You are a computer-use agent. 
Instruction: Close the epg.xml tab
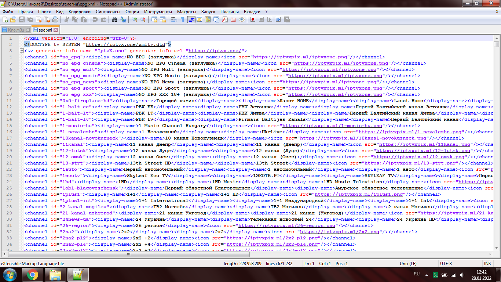(x=56, y=30)
